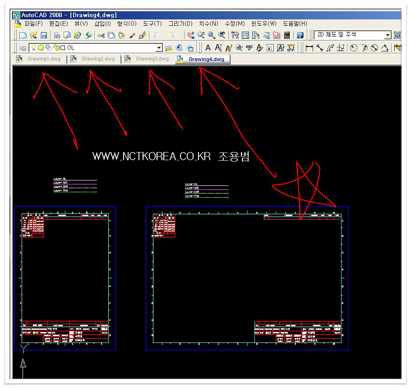The height and width of the screenshot is (388, 411).
Task: Select the Multiline Text A tool
Action: (x=208, y=48)
